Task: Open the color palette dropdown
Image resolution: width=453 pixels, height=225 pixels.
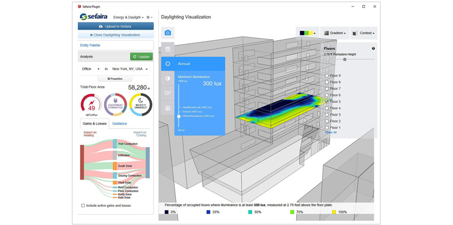Action: pyautogui.click(x=308, y=33)
